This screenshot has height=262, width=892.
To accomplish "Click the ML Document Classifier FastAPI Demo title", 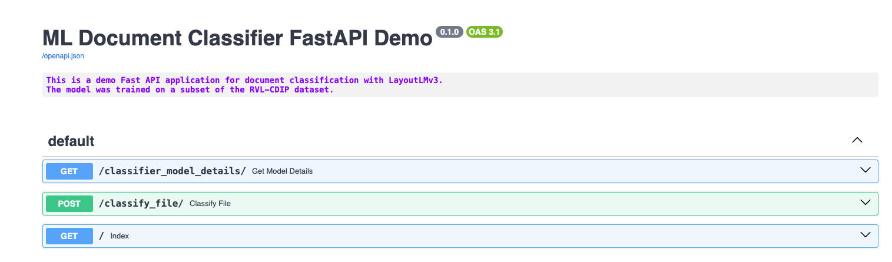I will [237, 38].
